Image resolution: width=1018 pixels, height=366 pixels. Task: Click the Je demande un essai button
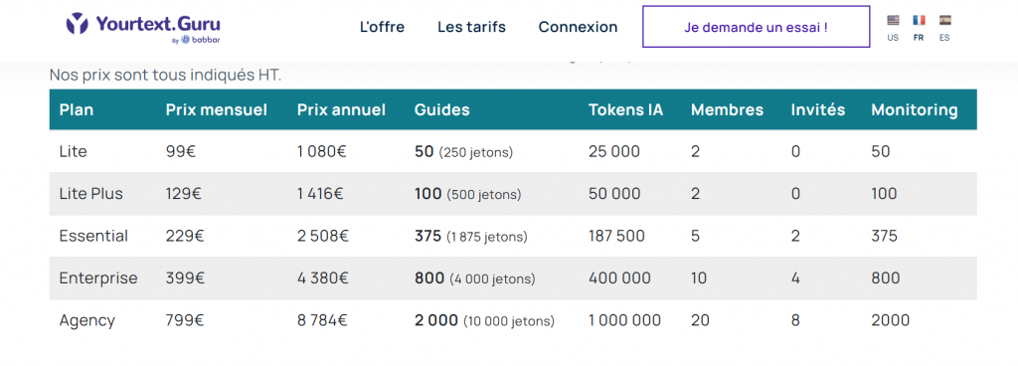pos(756,27)
